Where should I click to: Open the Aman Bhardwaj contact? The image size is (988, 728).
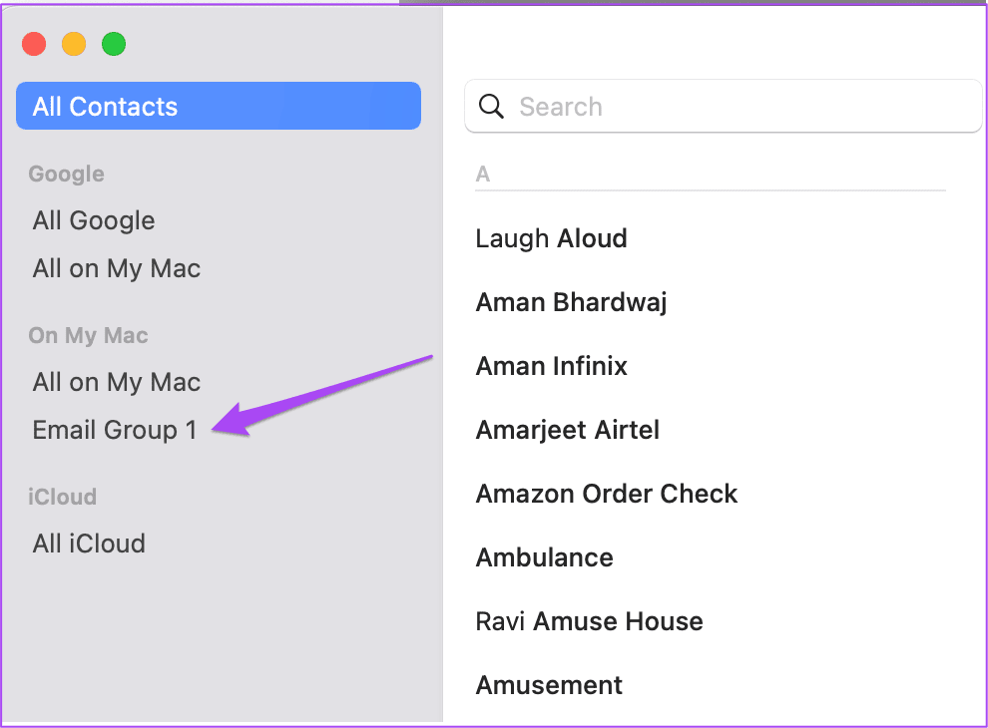click(x=571, y=302)
